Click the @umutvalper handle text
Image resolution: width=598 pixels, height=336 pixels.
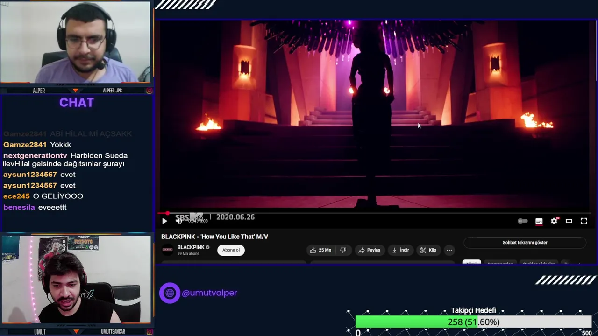(x=209, y=293)
